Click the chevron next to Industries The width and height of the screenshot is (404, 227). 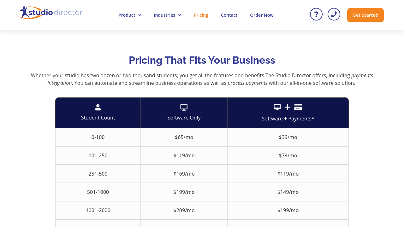pos(180,15)
